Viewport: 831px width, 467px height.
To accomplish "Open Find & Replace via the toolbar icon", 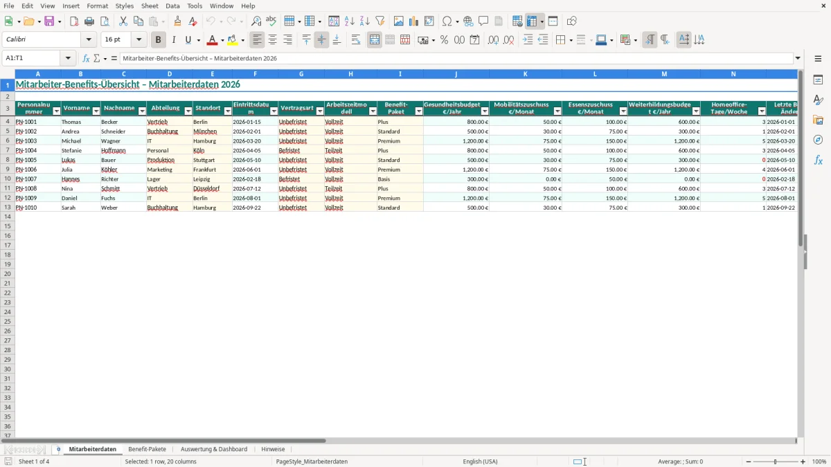I will coord(256,21).
